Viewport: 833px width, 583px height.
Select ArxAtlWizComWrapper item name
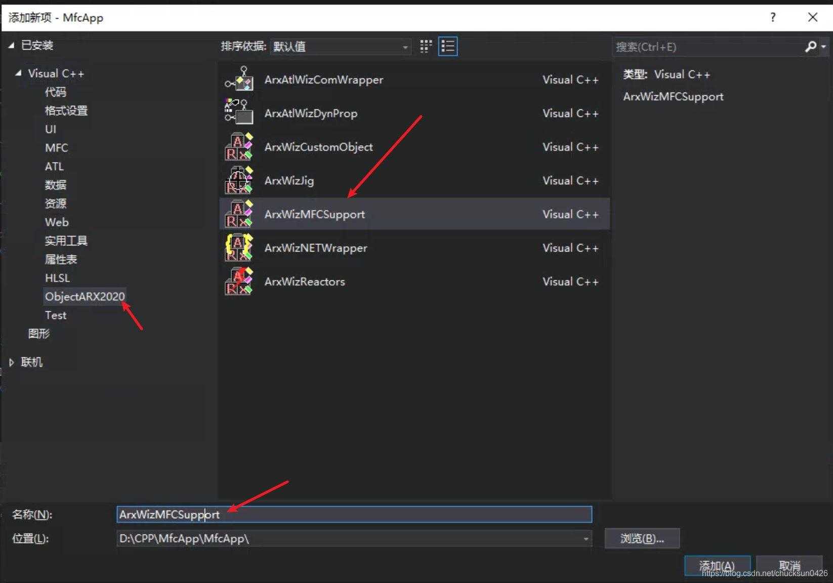pyautogui.click(x=324, y=79)
